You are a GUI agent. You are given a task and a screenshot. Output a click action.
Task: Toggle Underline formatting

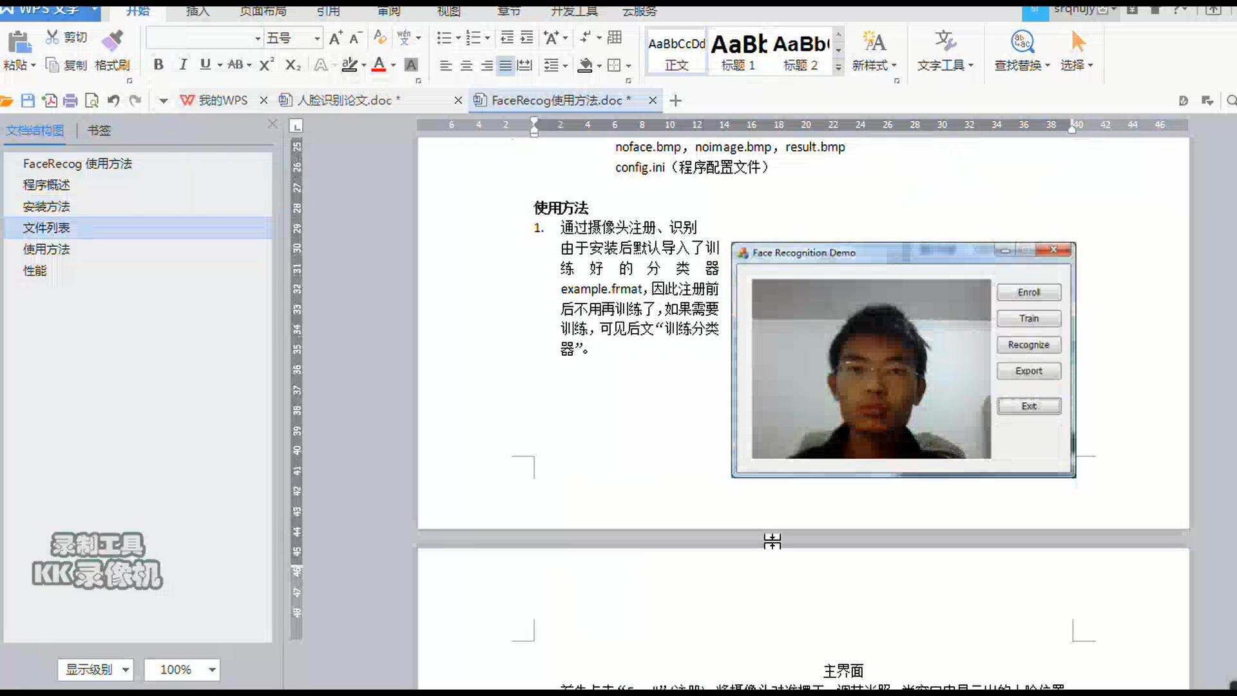click(206, 64)
